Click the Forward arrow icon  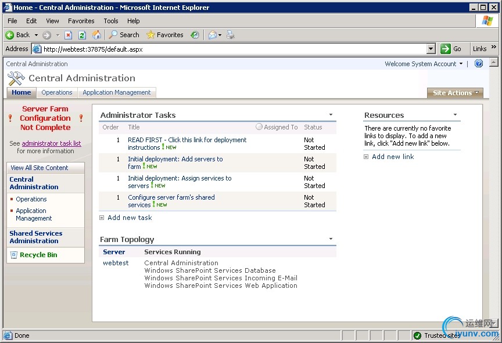[46, 35]
